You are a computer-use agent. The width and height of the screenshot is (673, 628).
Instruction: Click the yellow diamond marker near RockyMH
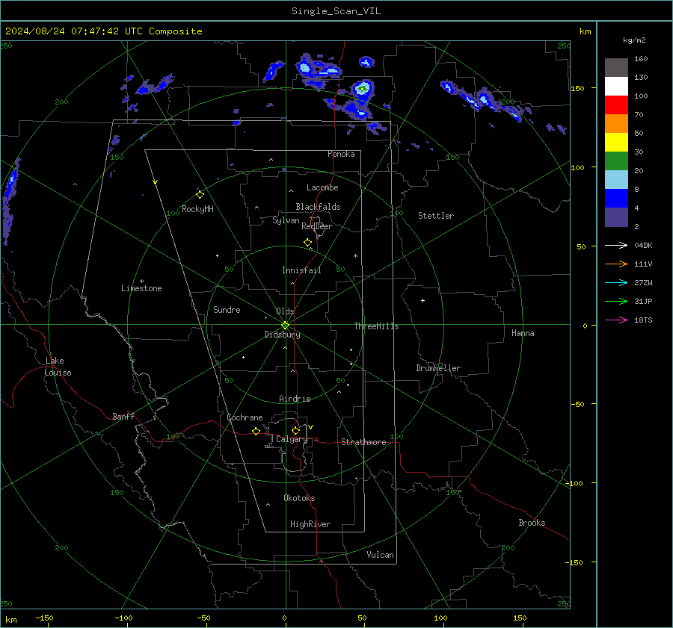(x=200, y=195)
